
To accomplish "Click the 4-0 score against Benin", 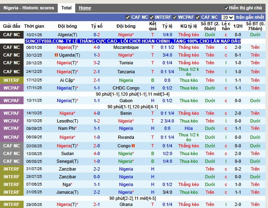I will (96, 113).
